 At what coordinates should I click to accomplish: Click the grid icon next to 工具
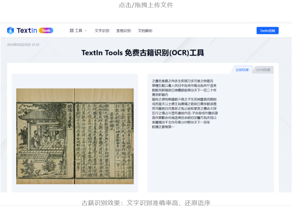click(x=72, y=31)
